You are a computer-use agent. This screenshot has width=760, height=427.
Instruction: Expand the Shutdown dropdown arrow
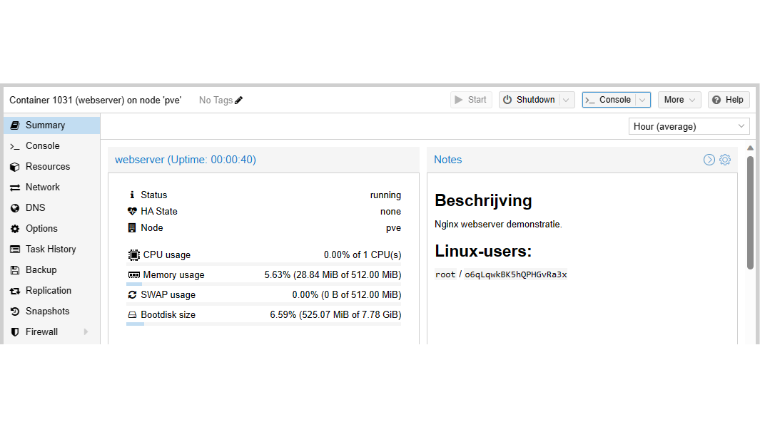[x=567, y=100]
